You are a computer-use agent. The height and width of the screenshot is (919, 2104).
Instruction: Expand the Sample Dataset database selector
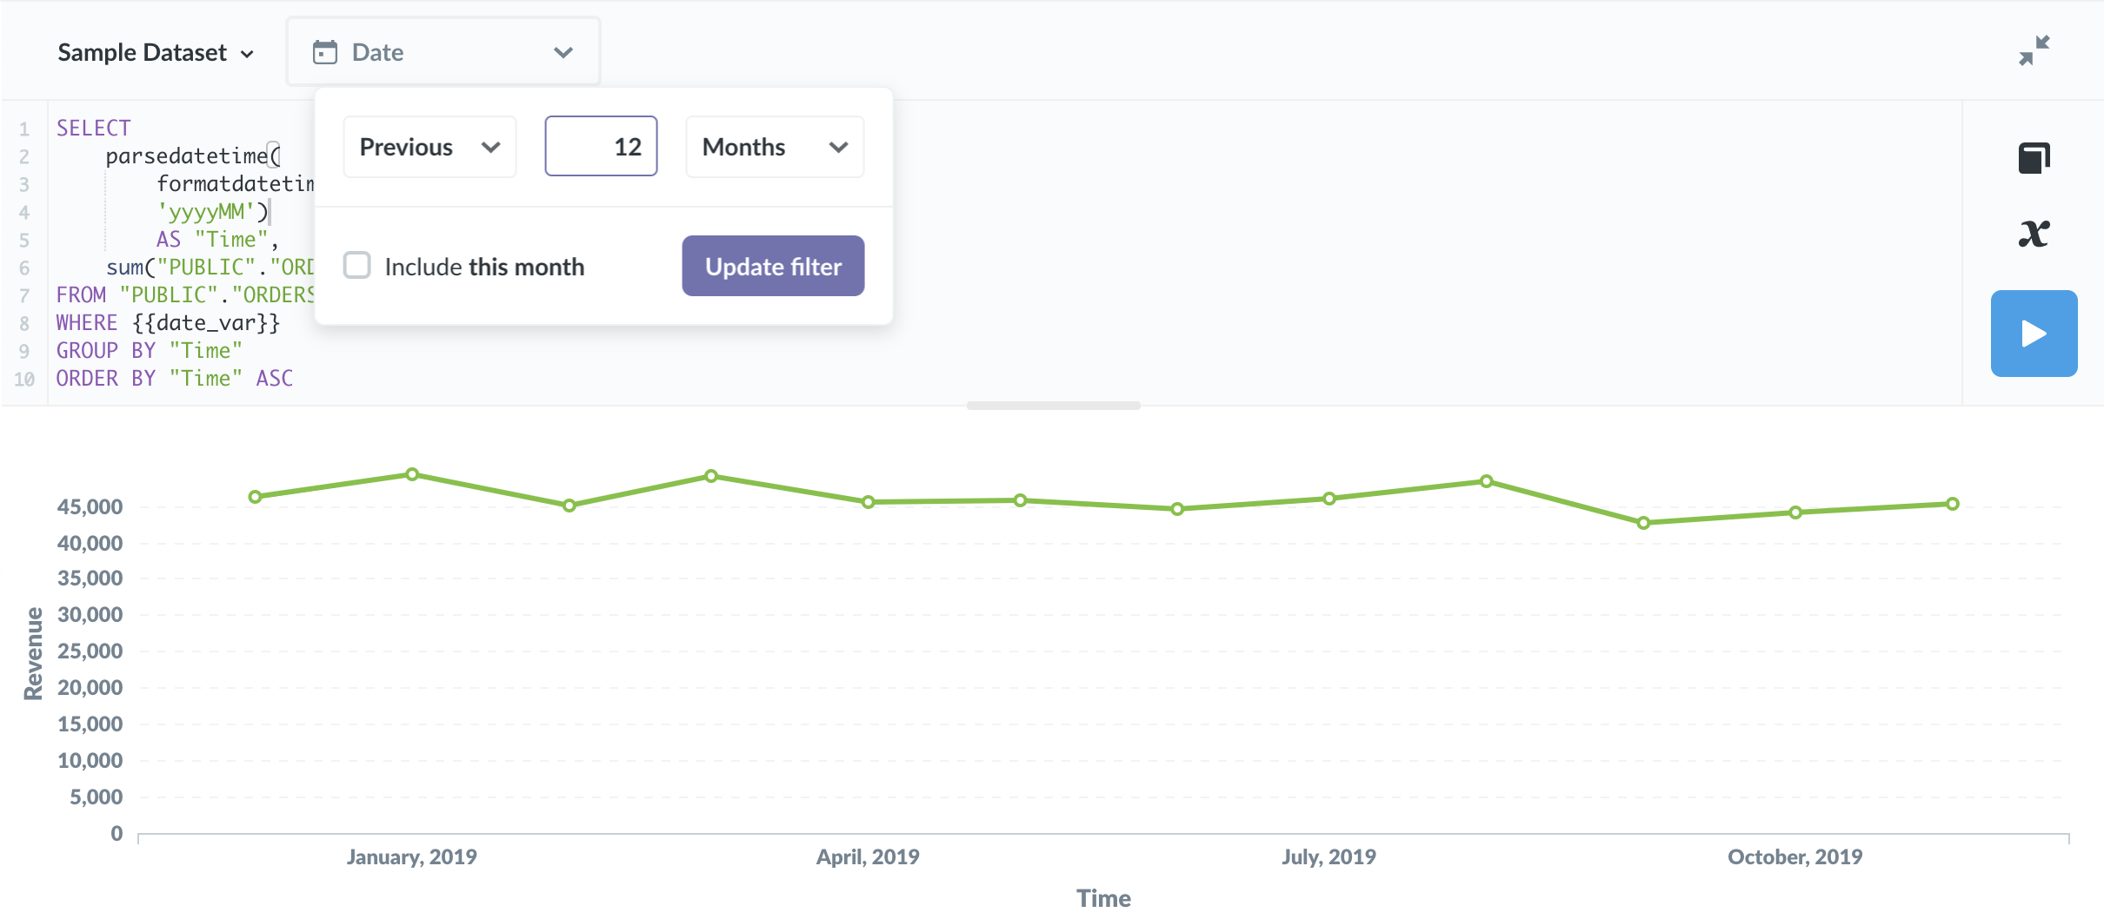[156, 53]
